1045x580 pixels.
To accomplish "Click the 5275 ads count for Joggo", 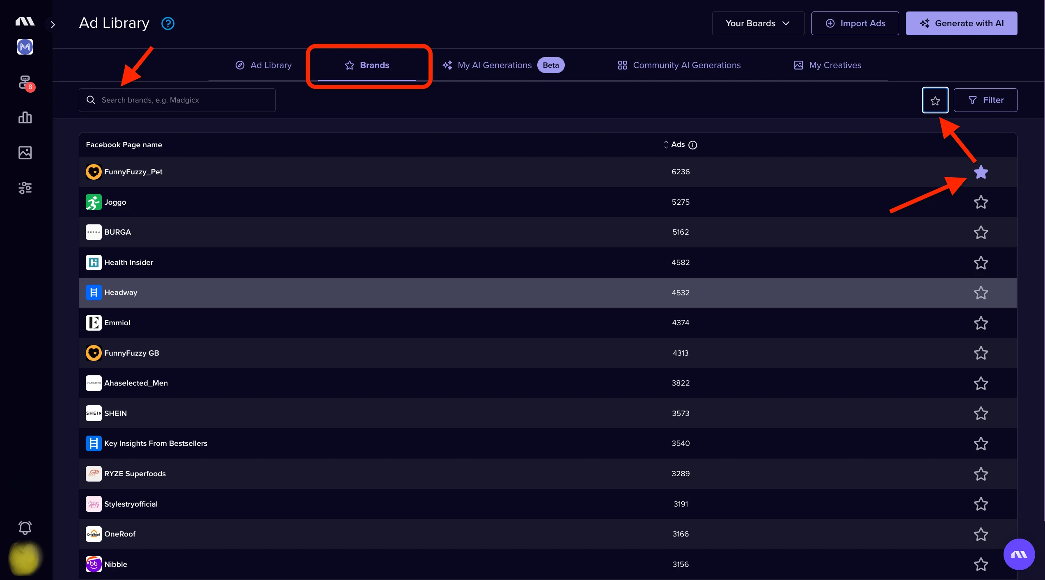I will (681, 202).
